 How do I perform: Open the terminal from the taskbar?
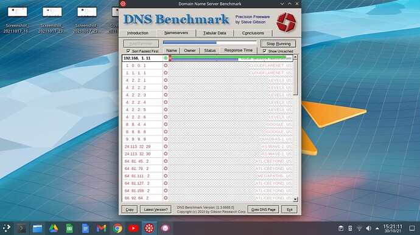pos(21,228)
